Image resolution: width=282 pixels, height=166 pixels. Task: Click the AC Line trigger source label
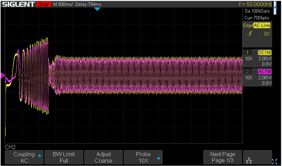click(262, 25)
